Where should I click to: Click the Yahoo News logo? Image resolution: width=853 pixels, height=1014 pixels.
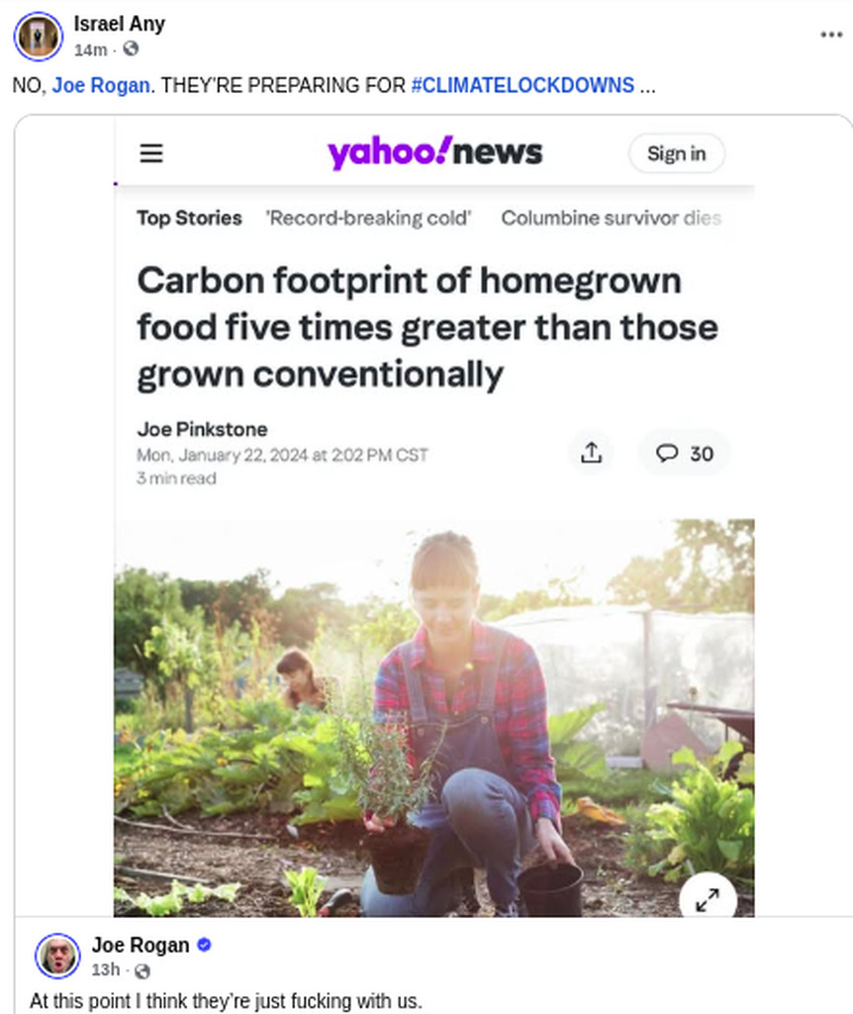(x=434, y=152)
